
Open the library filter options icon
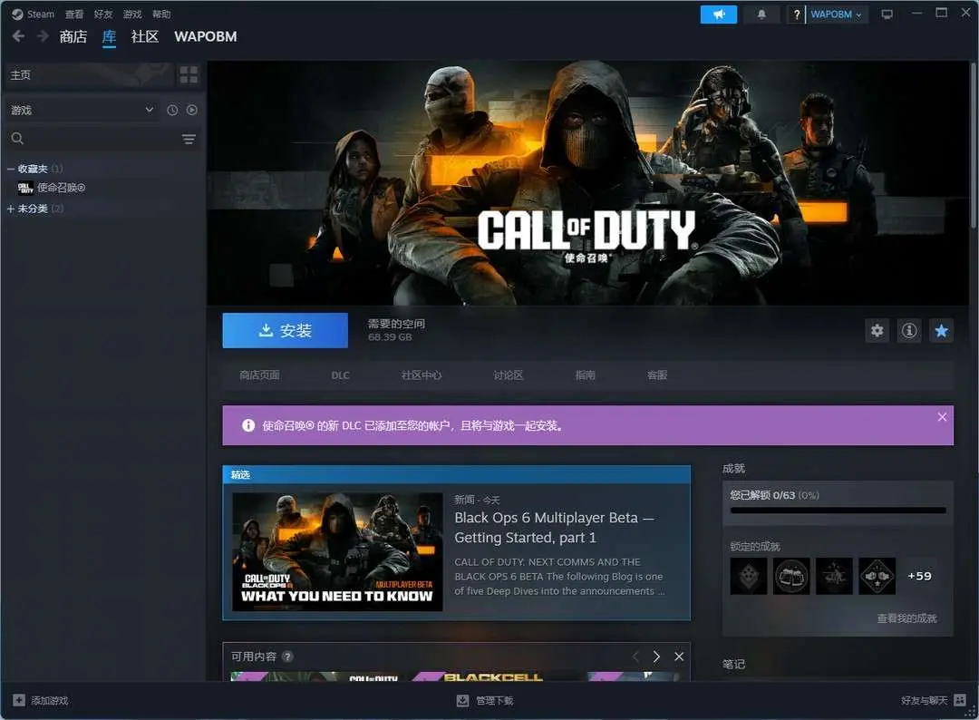coord(189,139)
